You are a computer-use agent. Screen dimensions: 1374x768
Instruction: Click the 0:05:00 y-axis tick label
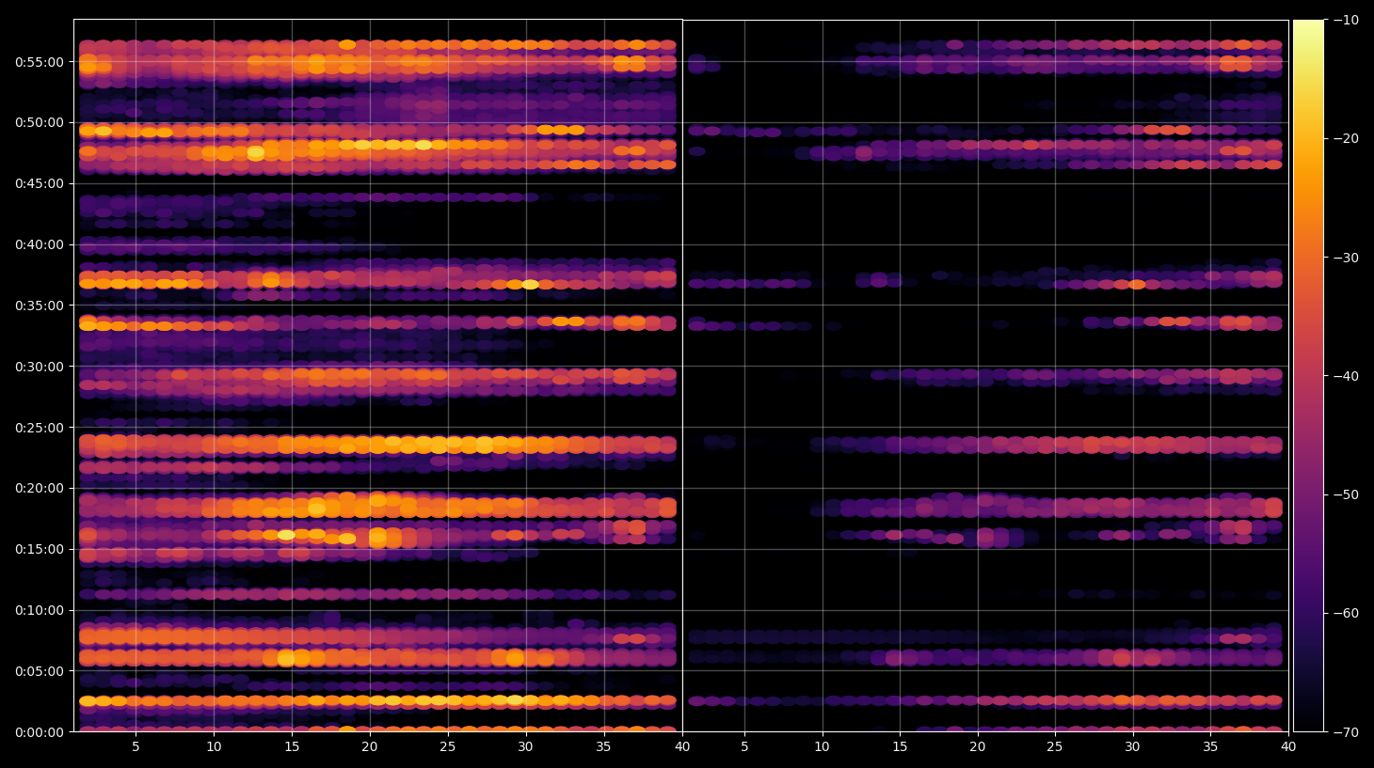pyautogui.click(x=40, y=671)
